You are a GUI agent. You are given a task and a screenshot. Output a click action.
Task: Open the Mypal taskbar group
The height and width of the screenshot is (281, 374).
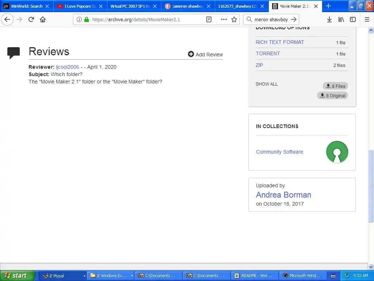tap(62, 276)
